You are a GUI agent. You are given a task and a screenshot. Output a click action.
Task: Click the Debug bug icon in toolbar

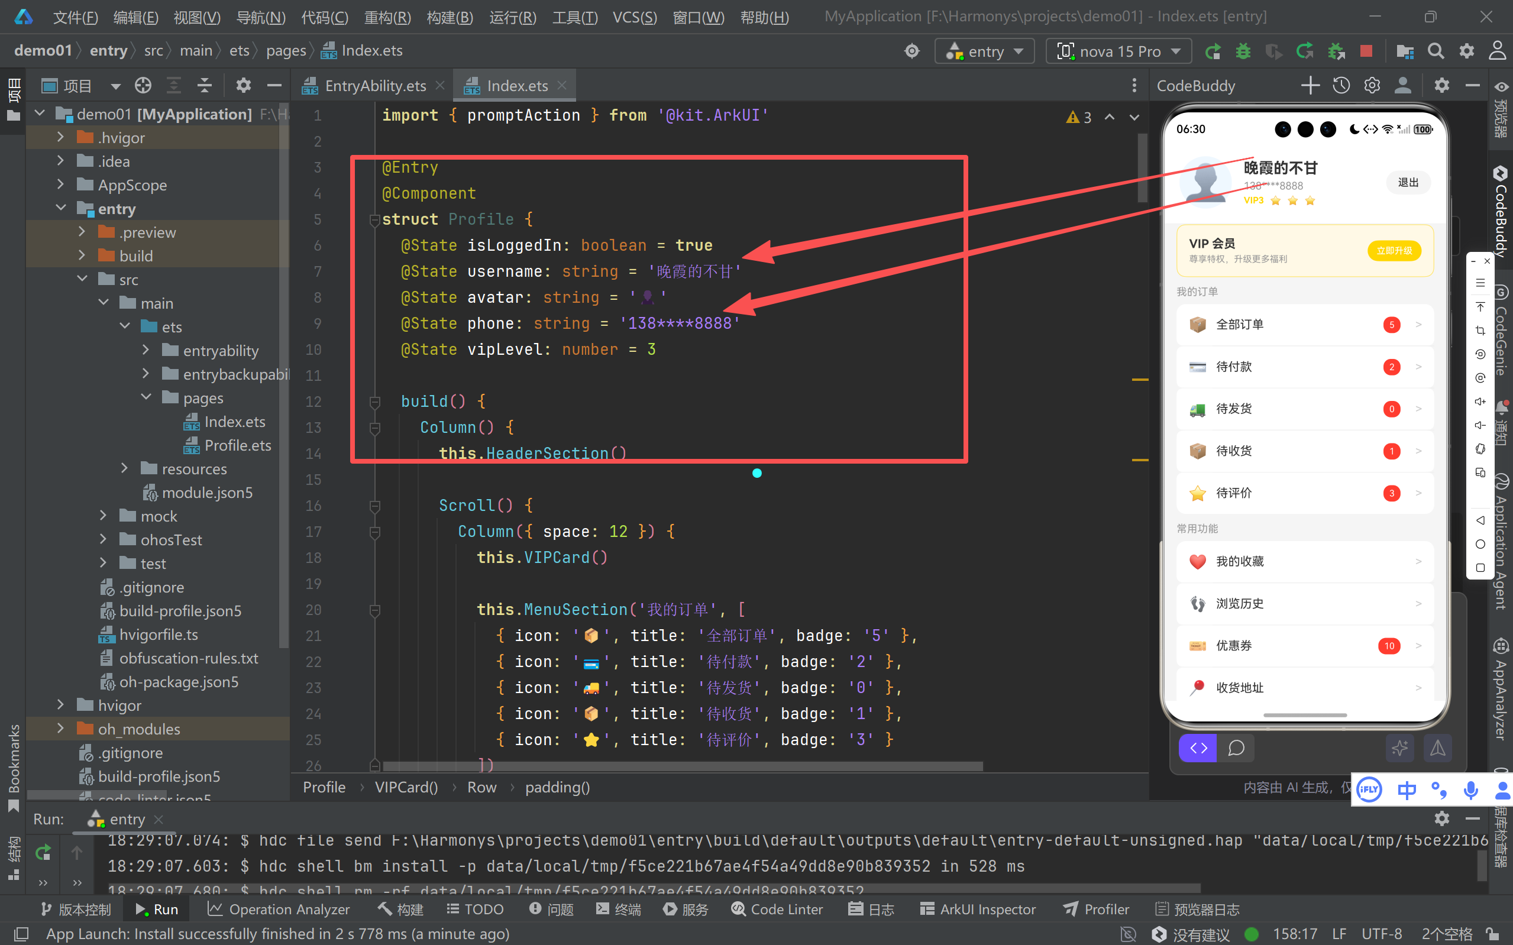click(1243, 51)
